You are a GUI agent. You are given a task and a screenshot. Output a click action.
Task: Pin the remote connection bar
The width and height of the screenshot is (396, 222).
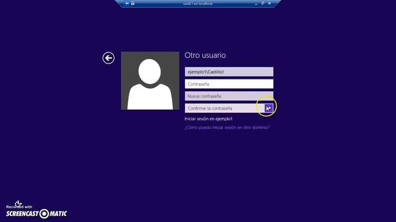click(127, 4)
